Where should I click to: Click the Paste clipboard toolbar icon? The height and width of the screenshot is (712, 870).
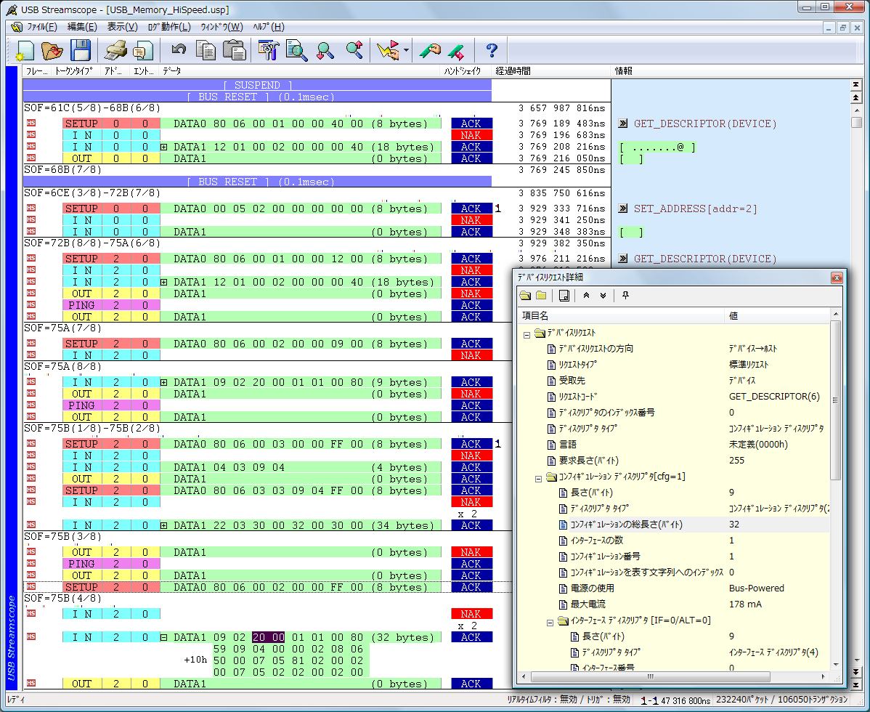tap(234, 50)
